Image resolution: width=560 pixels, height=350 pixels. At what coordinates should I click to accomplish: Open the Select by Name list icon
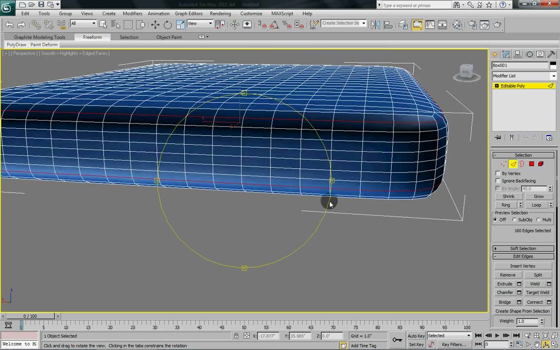point(115,25)
